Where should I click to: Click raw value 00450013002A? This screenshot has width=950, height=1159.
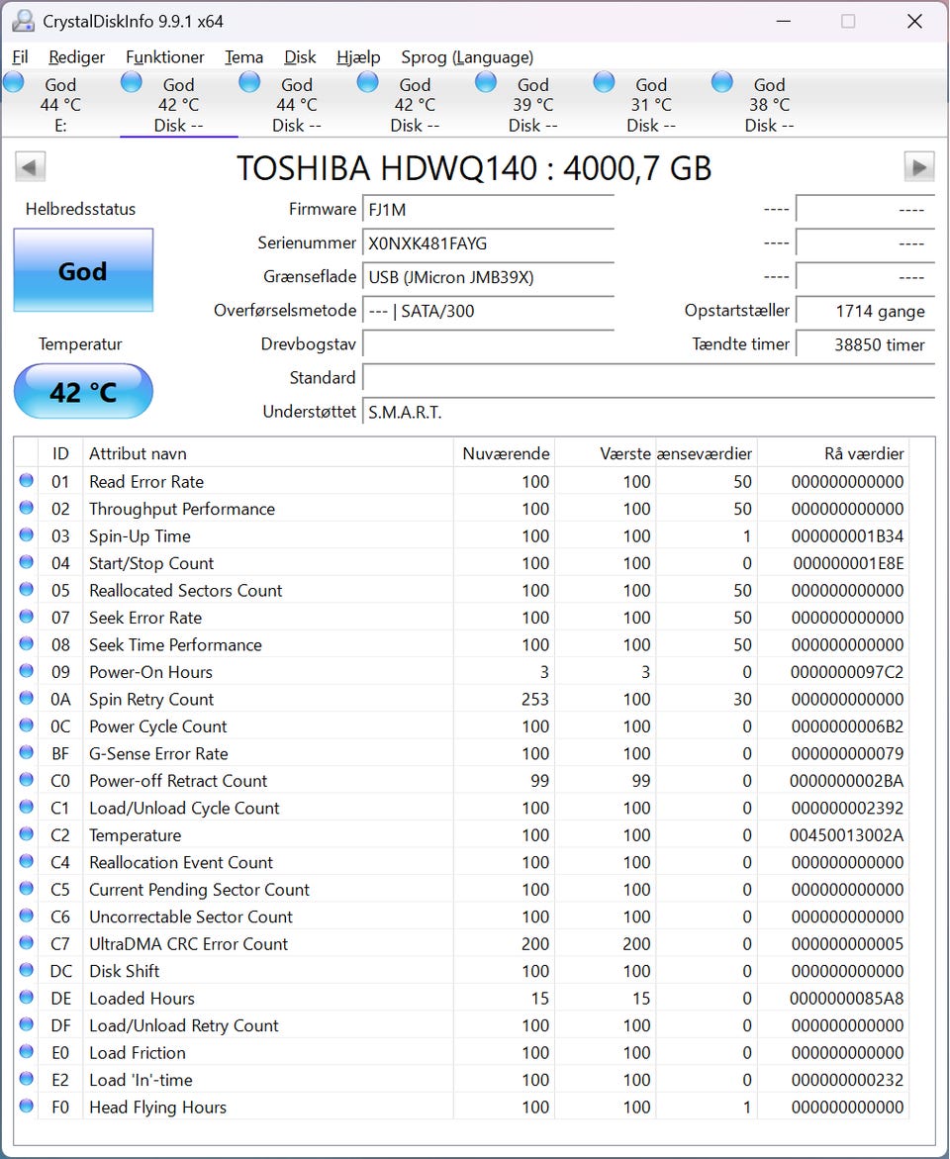[846, 835]
